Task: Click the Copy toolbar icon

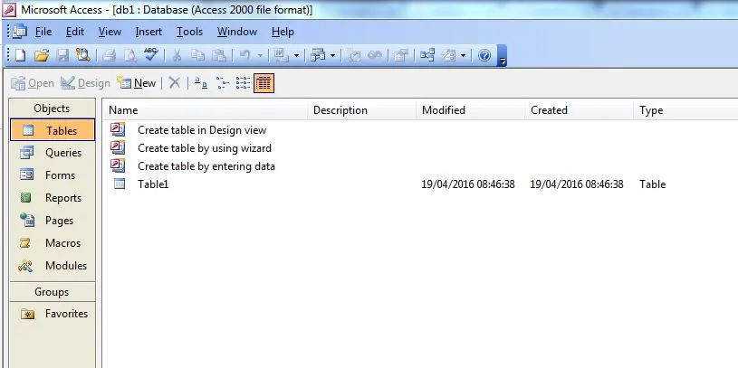Action: (198, 55)
